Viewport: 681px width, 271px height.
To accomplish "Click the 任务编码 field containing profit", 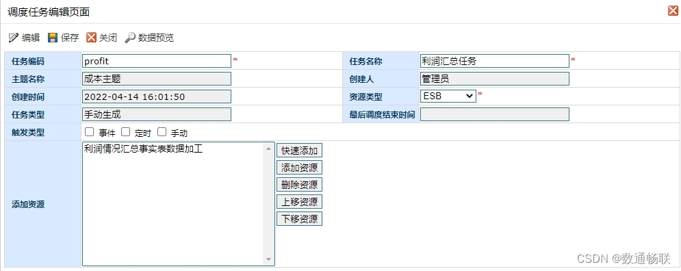I will coord(156,61).
